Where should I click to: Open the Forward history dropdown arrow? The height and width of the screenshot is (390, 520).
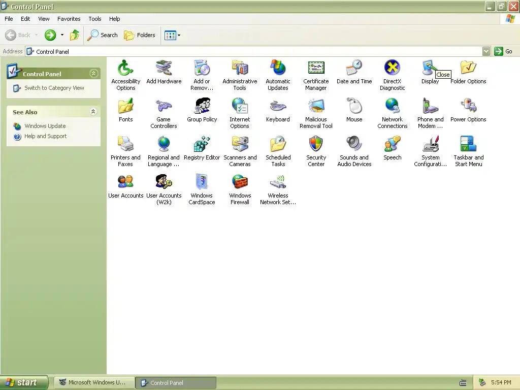(x=62, y=35)
